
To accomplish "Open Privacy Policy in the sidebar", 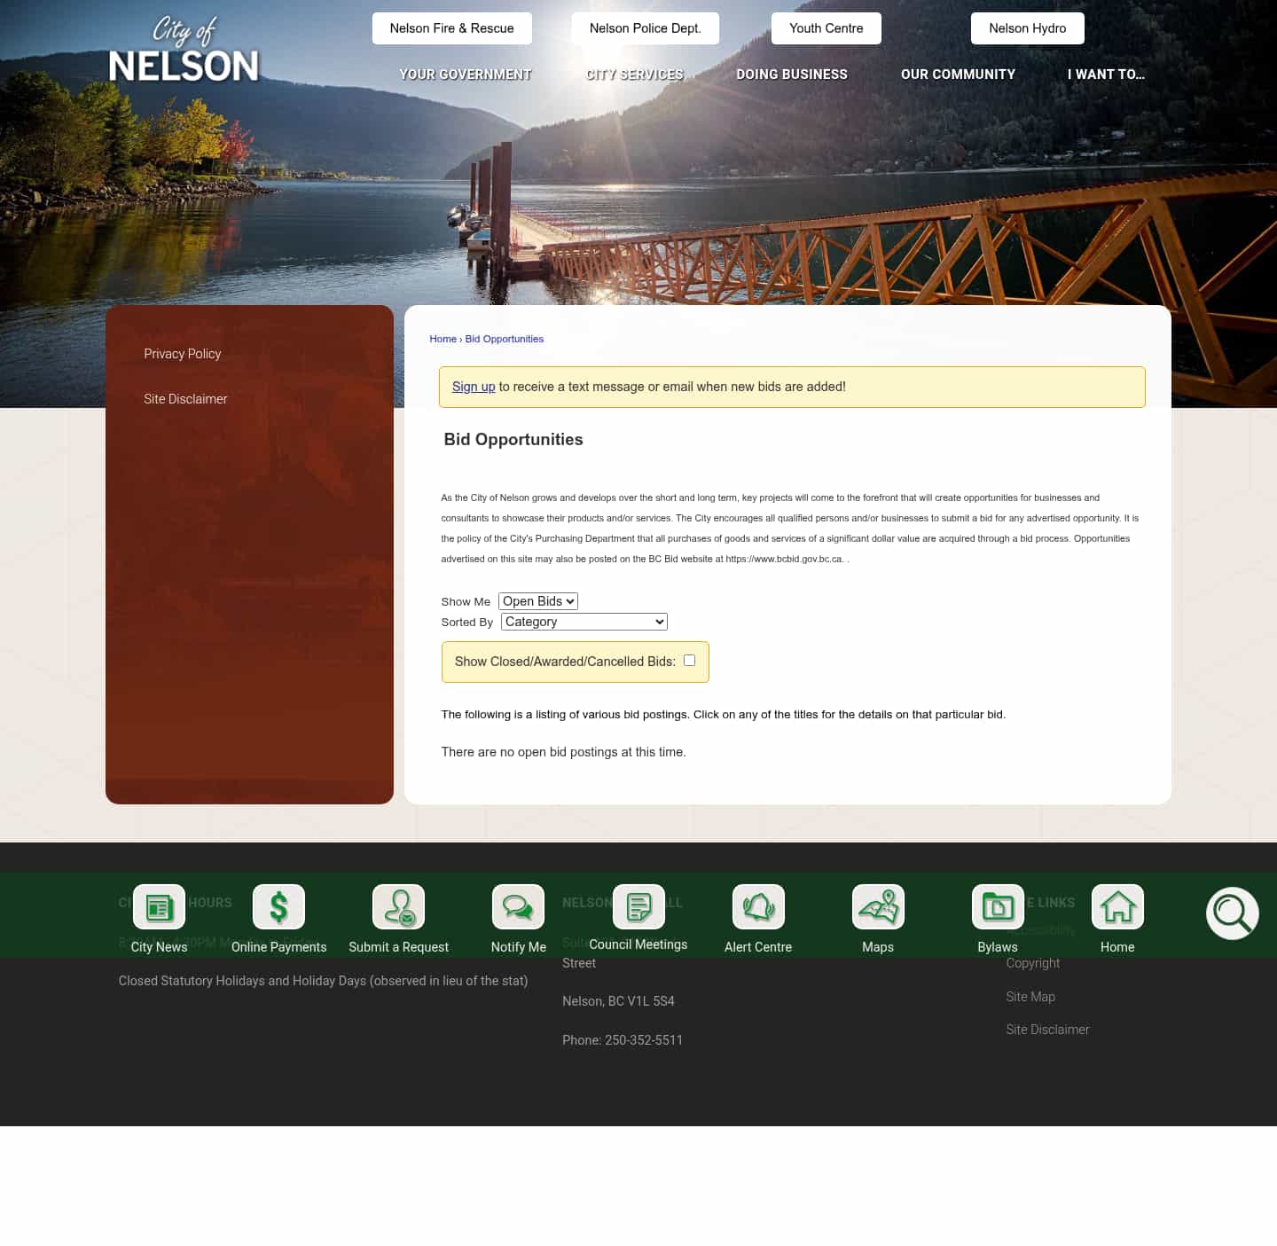I will click(x=183, y=354).
